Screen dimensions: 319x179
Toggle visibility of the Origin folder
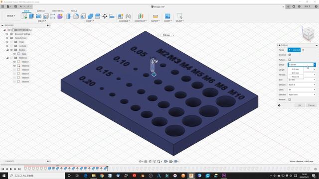(x=11, y=42)
